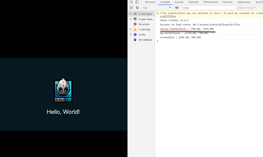Screen dimensions: 263x157
Task: Open the Application tab
Action: pos(244,2)
